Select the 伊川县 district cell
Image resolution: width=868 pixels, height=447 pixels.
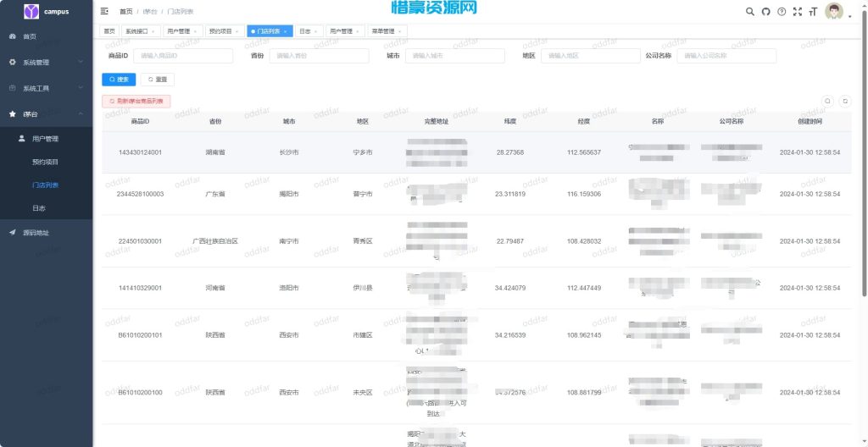click(x=363, y=288)
